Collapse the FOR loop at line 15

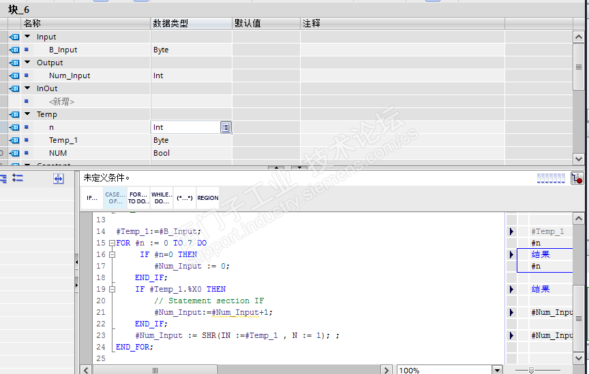[x=112, y=243]
